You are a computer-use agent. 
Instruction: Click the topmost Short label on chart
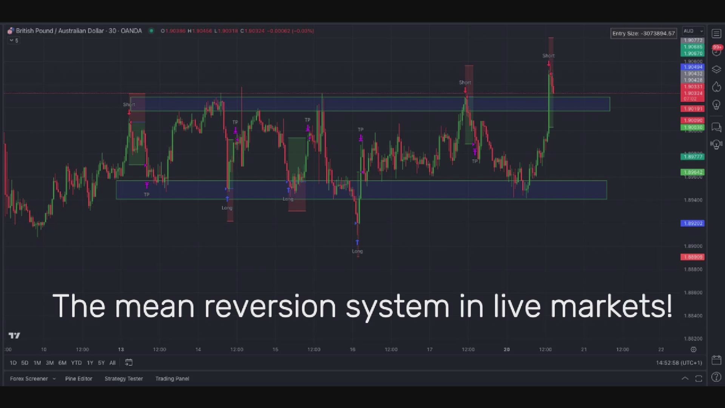pyautogui.click(x=548, y=56)
